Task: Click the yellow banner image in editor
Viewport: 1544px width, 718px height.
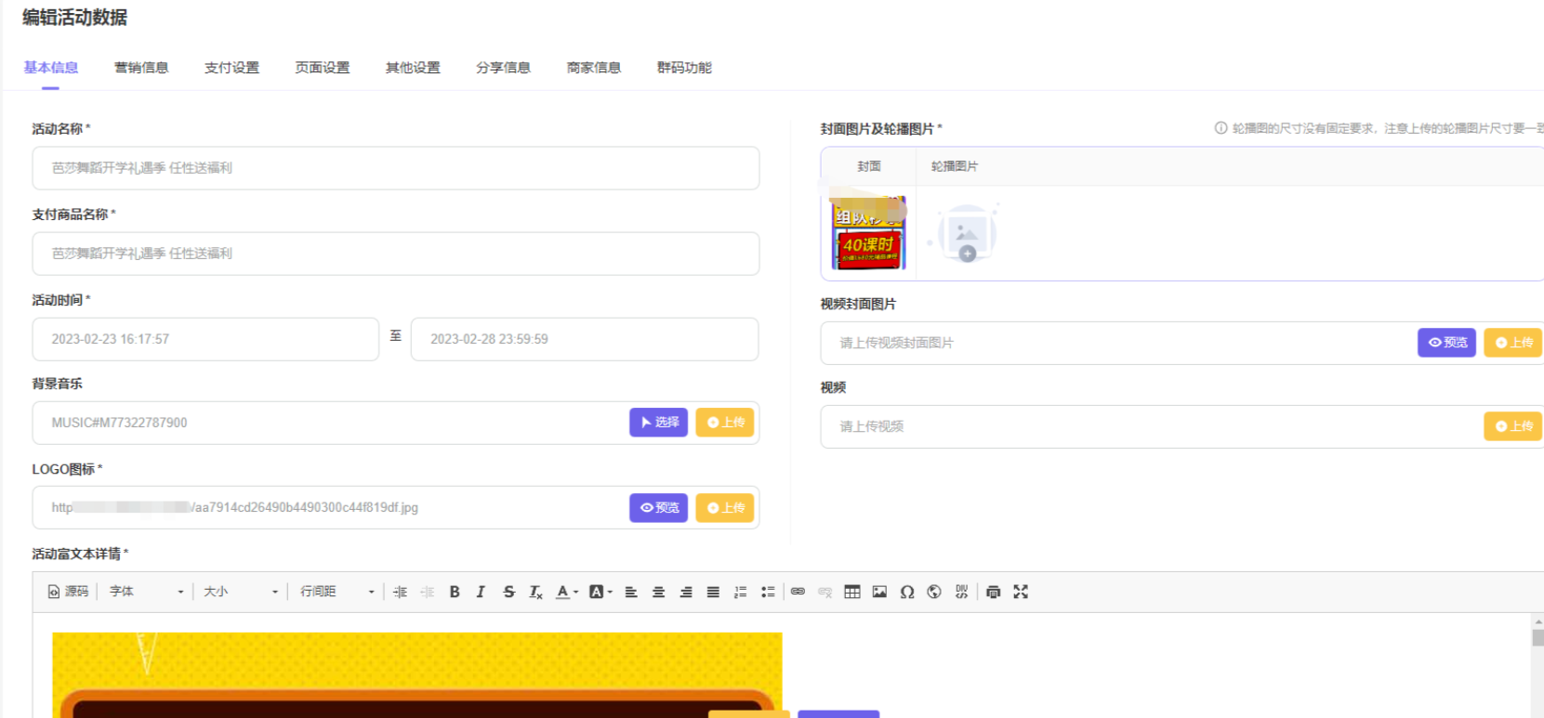Action: coord(417,675)
